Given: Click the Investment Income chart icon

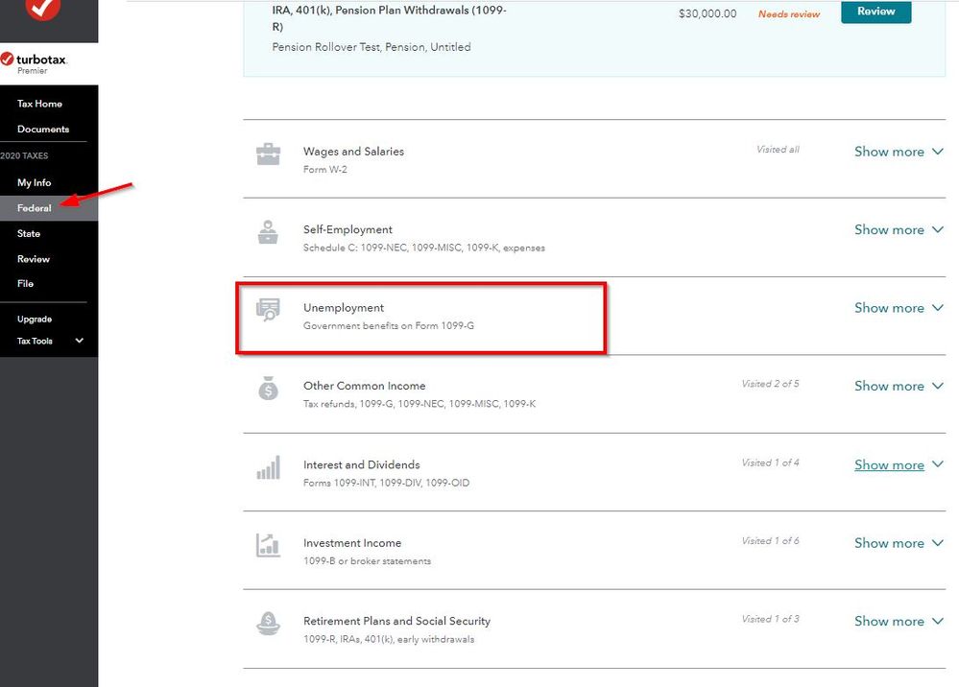Looking at the screenshot, I should click(268, 545).
